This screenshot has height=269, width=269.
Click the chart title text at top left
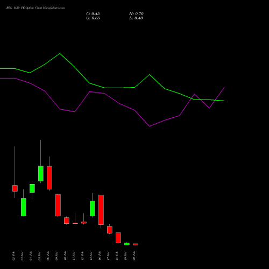coord(36,8)
